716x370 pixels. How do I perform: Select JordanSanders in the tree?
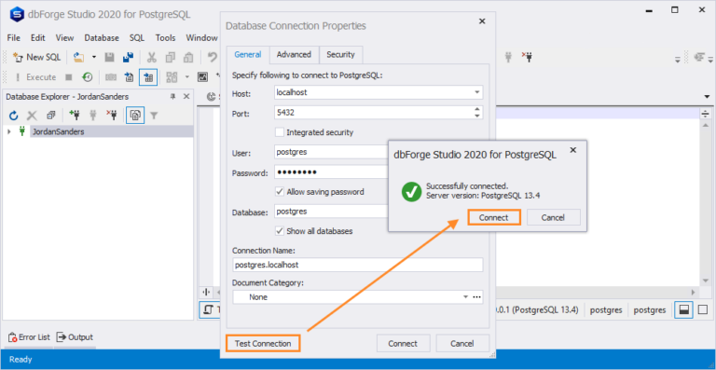(x=58, y=131)
